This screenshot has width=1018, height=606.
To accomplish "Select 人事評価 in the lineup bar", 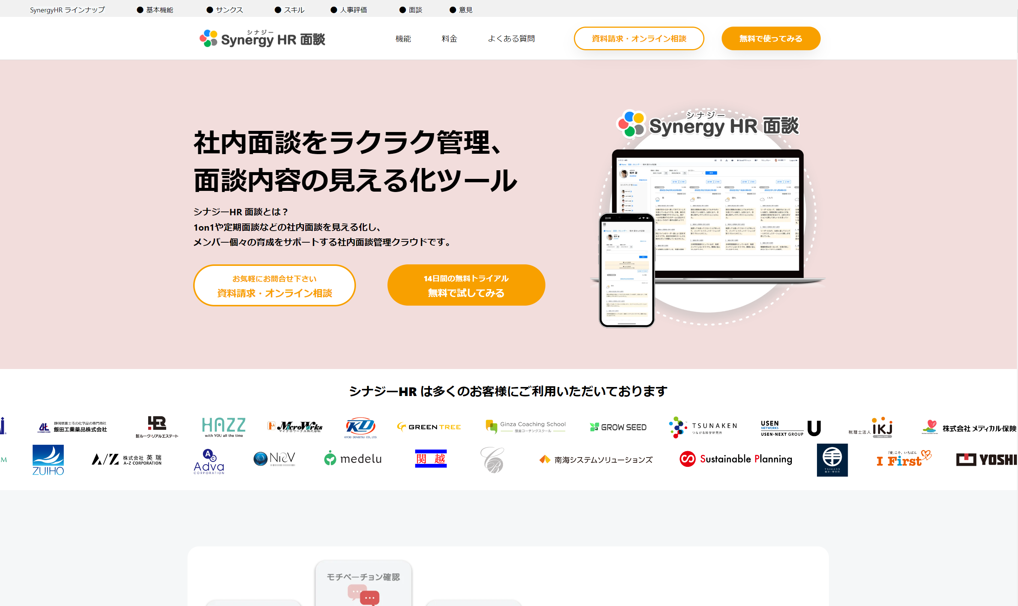I will coord(353,10).
